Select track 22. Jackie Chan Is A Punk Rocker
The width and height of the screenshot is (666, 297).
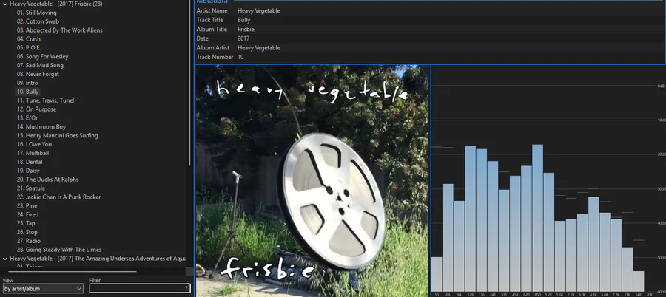(58, 197)
